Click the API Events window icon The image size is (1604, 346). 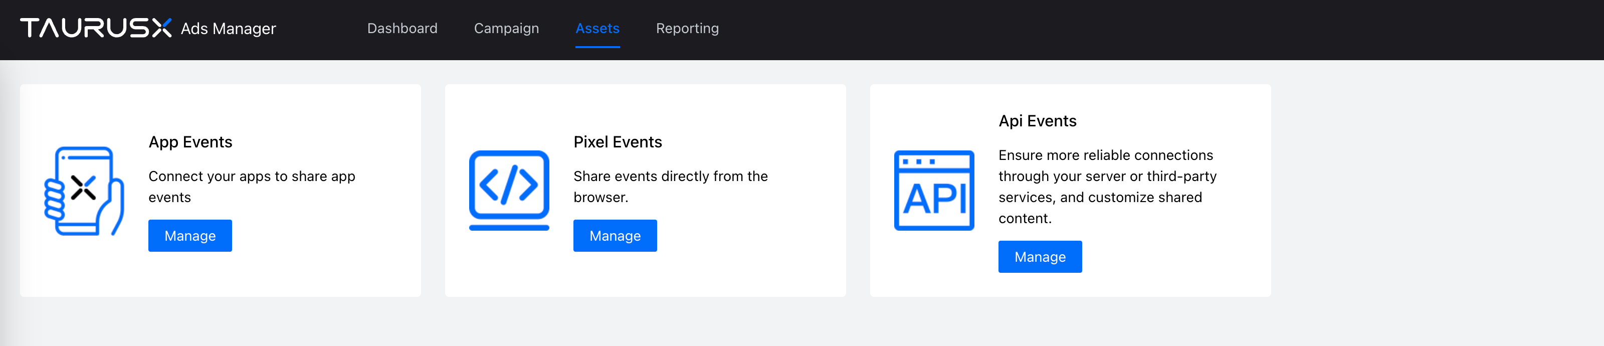[x=934, y=190]
